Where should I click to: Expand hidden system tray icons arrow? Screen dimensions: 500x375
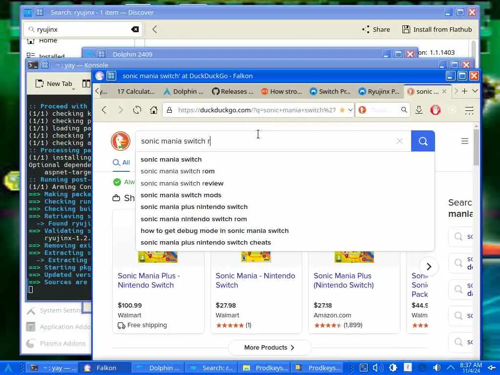coord(451,368)
